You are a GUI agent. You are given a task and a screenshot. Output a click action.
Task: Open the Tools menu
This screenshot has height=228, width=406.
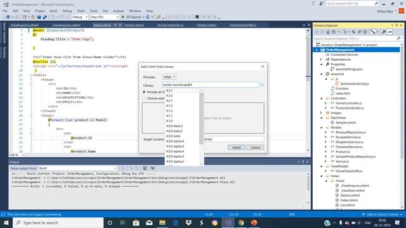93,11
